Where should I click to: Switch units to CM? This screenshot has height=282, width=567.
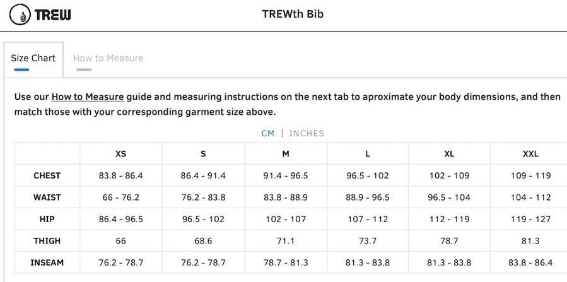point(268,133)
